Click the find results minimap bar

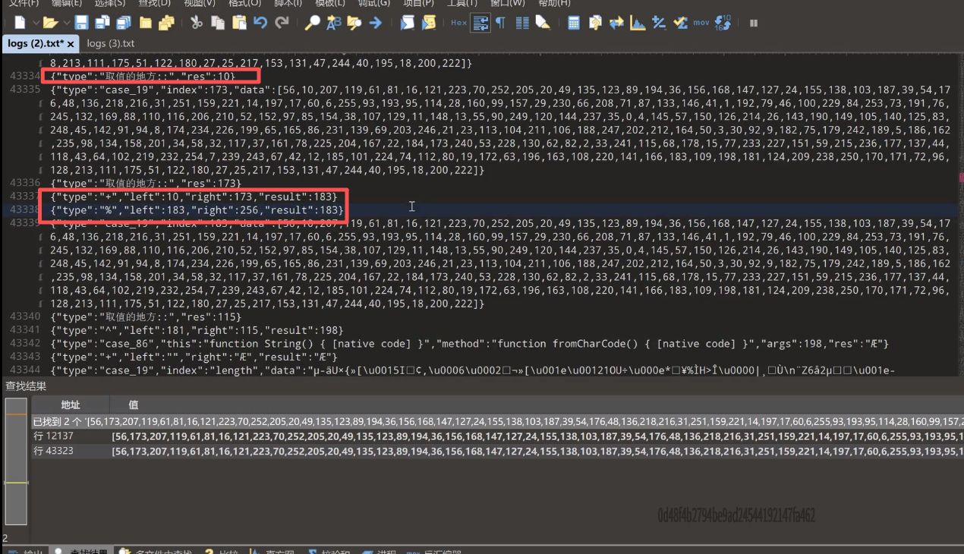16,461
